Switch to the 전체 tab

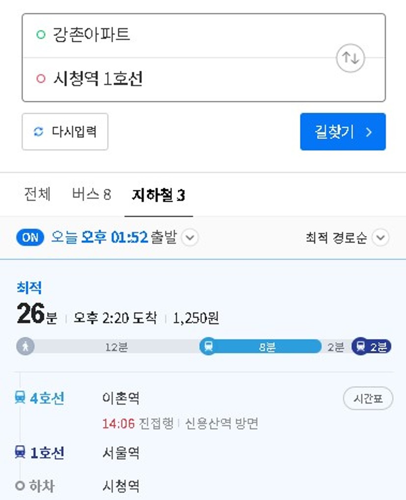[x=37, y=194]
